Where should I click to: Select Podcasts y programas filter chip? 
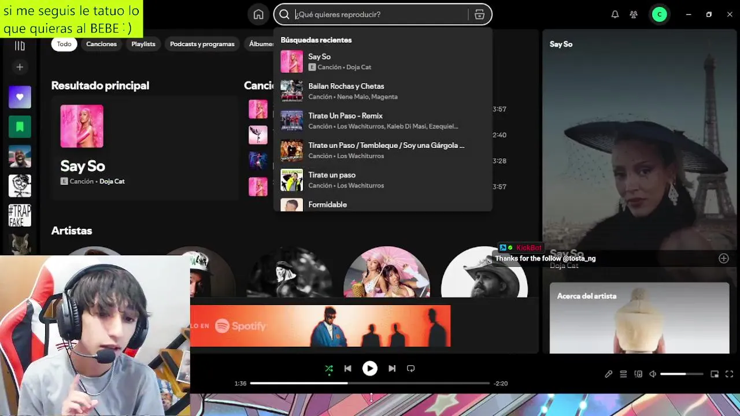[202, 44]
